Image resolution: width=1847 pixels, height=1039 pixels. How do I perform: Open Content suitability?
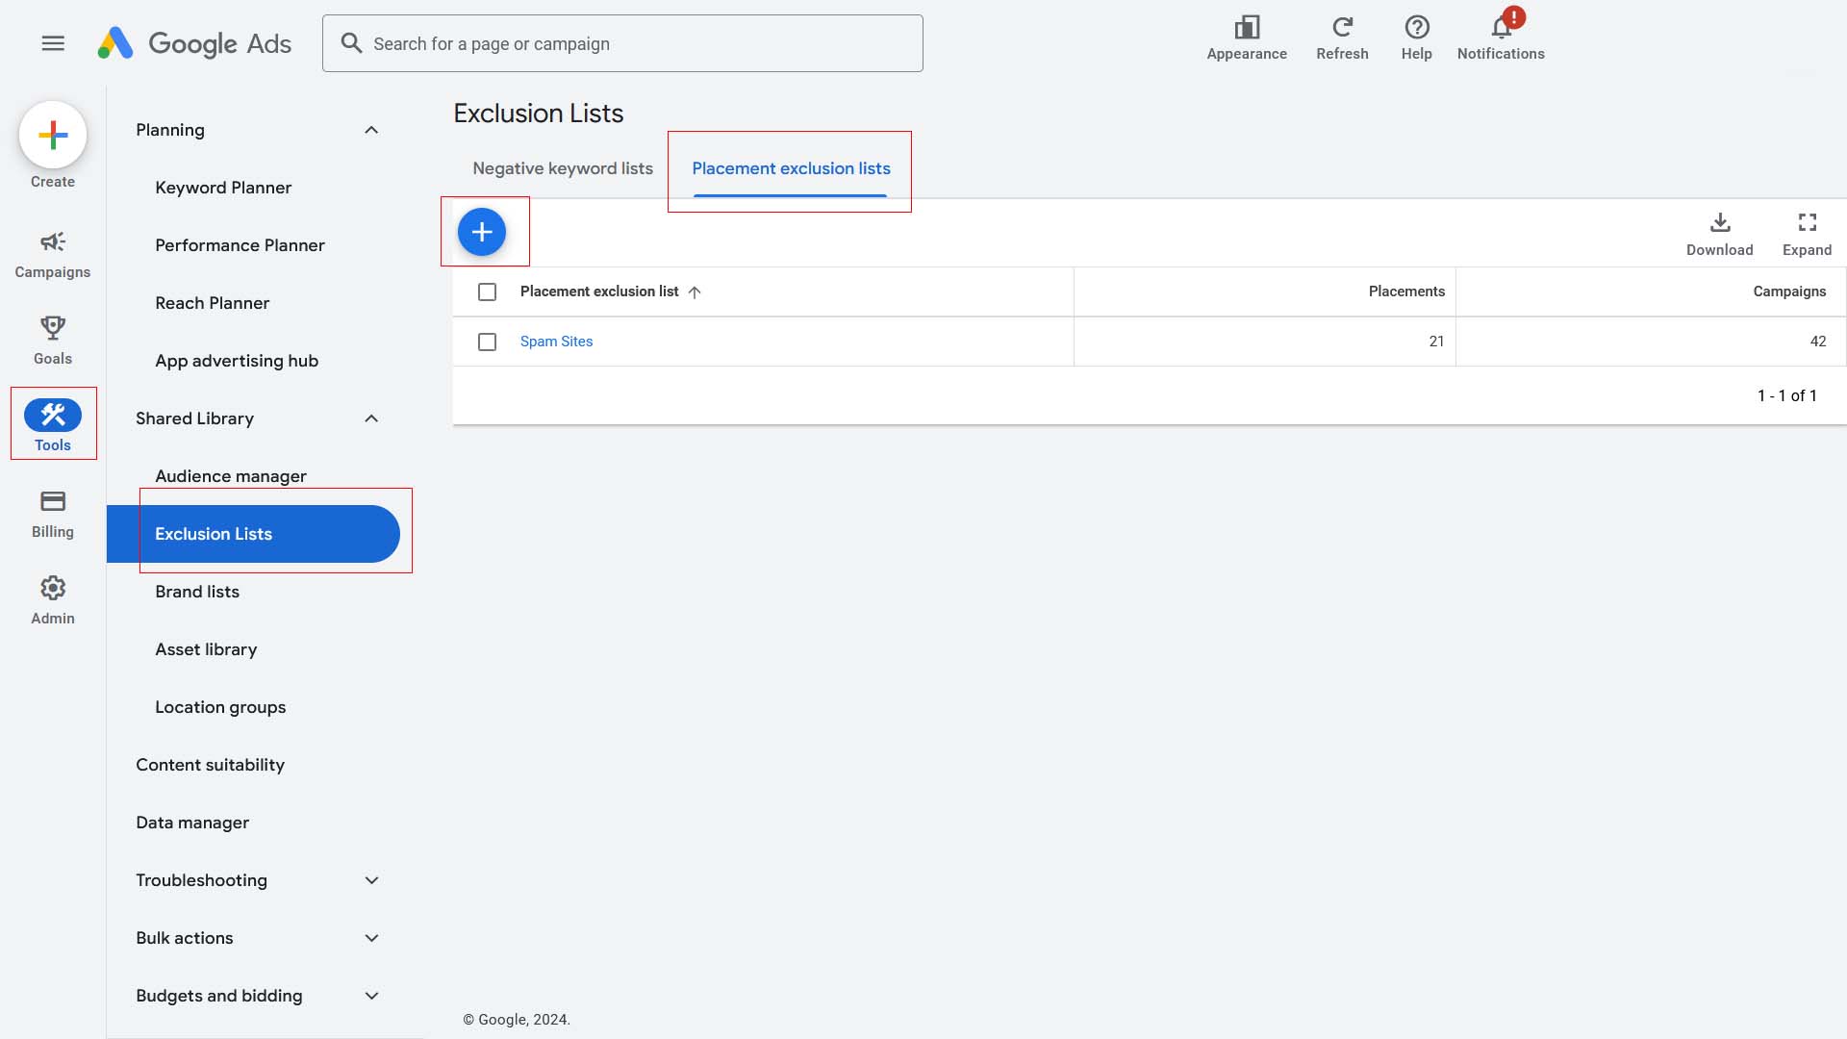tap(210, 765)
